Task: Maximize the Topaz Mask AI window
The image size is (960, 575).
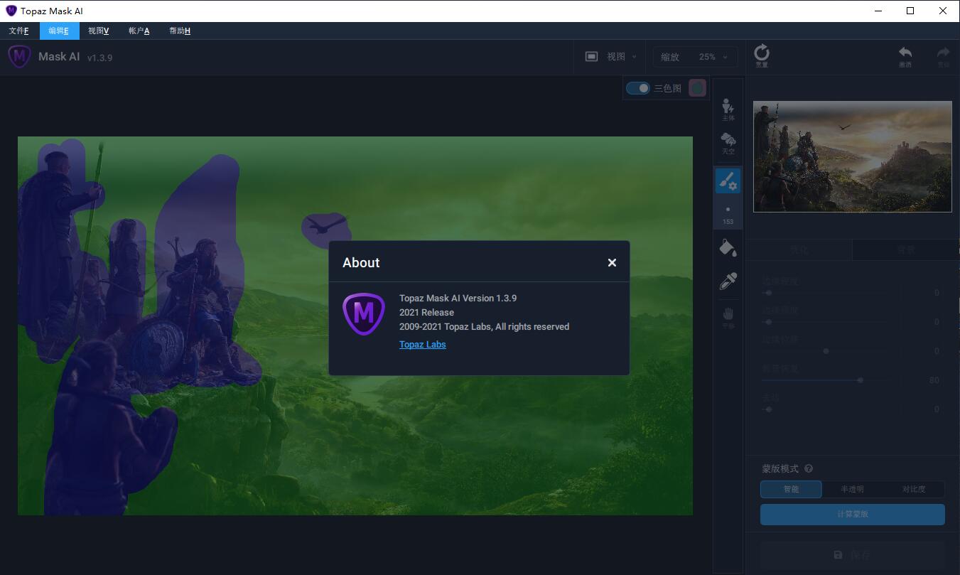Action: point(910,11)
